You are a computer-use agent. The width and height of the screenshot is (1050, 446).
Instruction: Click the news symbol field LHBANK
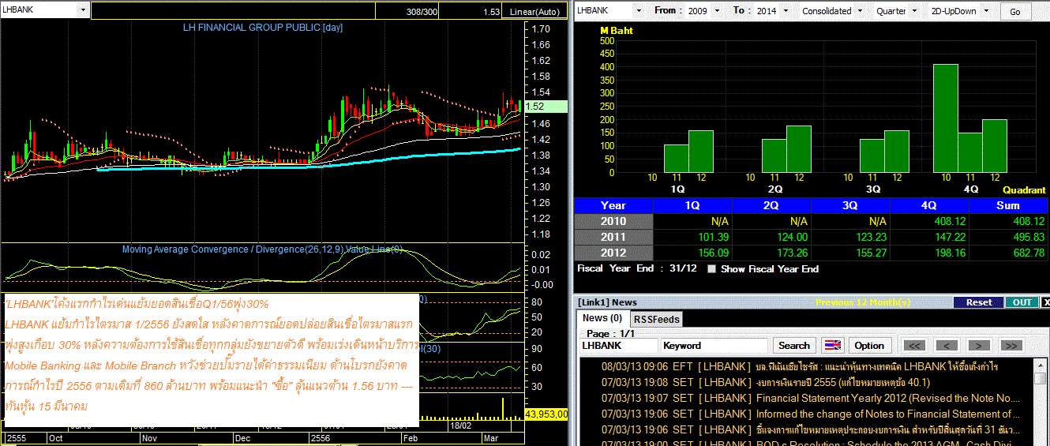[x=618, y=346]
